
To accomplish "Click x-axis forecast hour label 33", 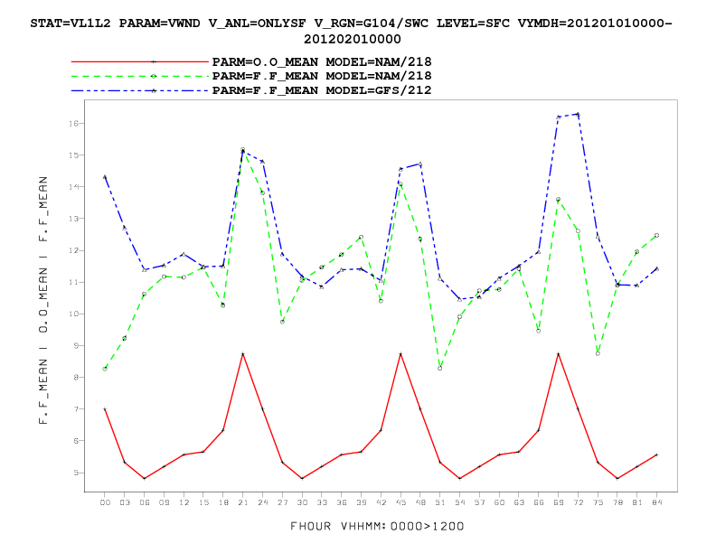I will [322, 502].
